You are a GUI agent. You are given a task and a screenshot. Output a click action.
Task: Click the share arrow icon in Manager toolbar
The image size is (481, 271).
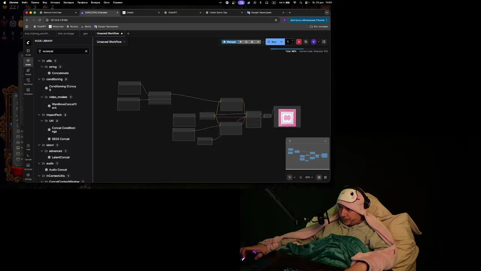258,42
